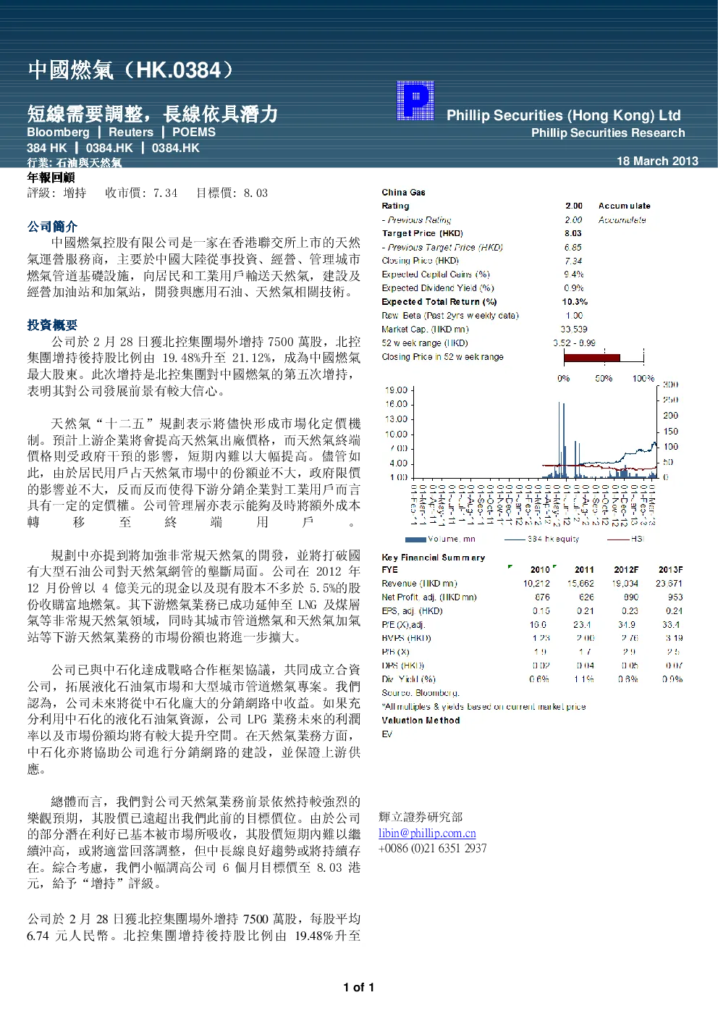Click the 2010 revenue value 10,212
Image resolution: width=718 pixels, height=1016 pixels.
(x=536, y=584)
